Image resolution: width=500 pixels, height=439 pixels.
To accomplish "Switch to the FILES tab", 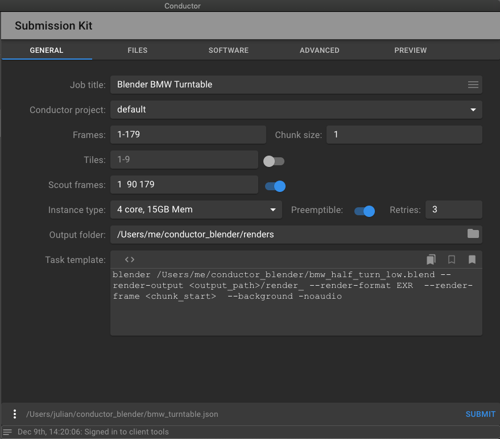I will (138, 51).
